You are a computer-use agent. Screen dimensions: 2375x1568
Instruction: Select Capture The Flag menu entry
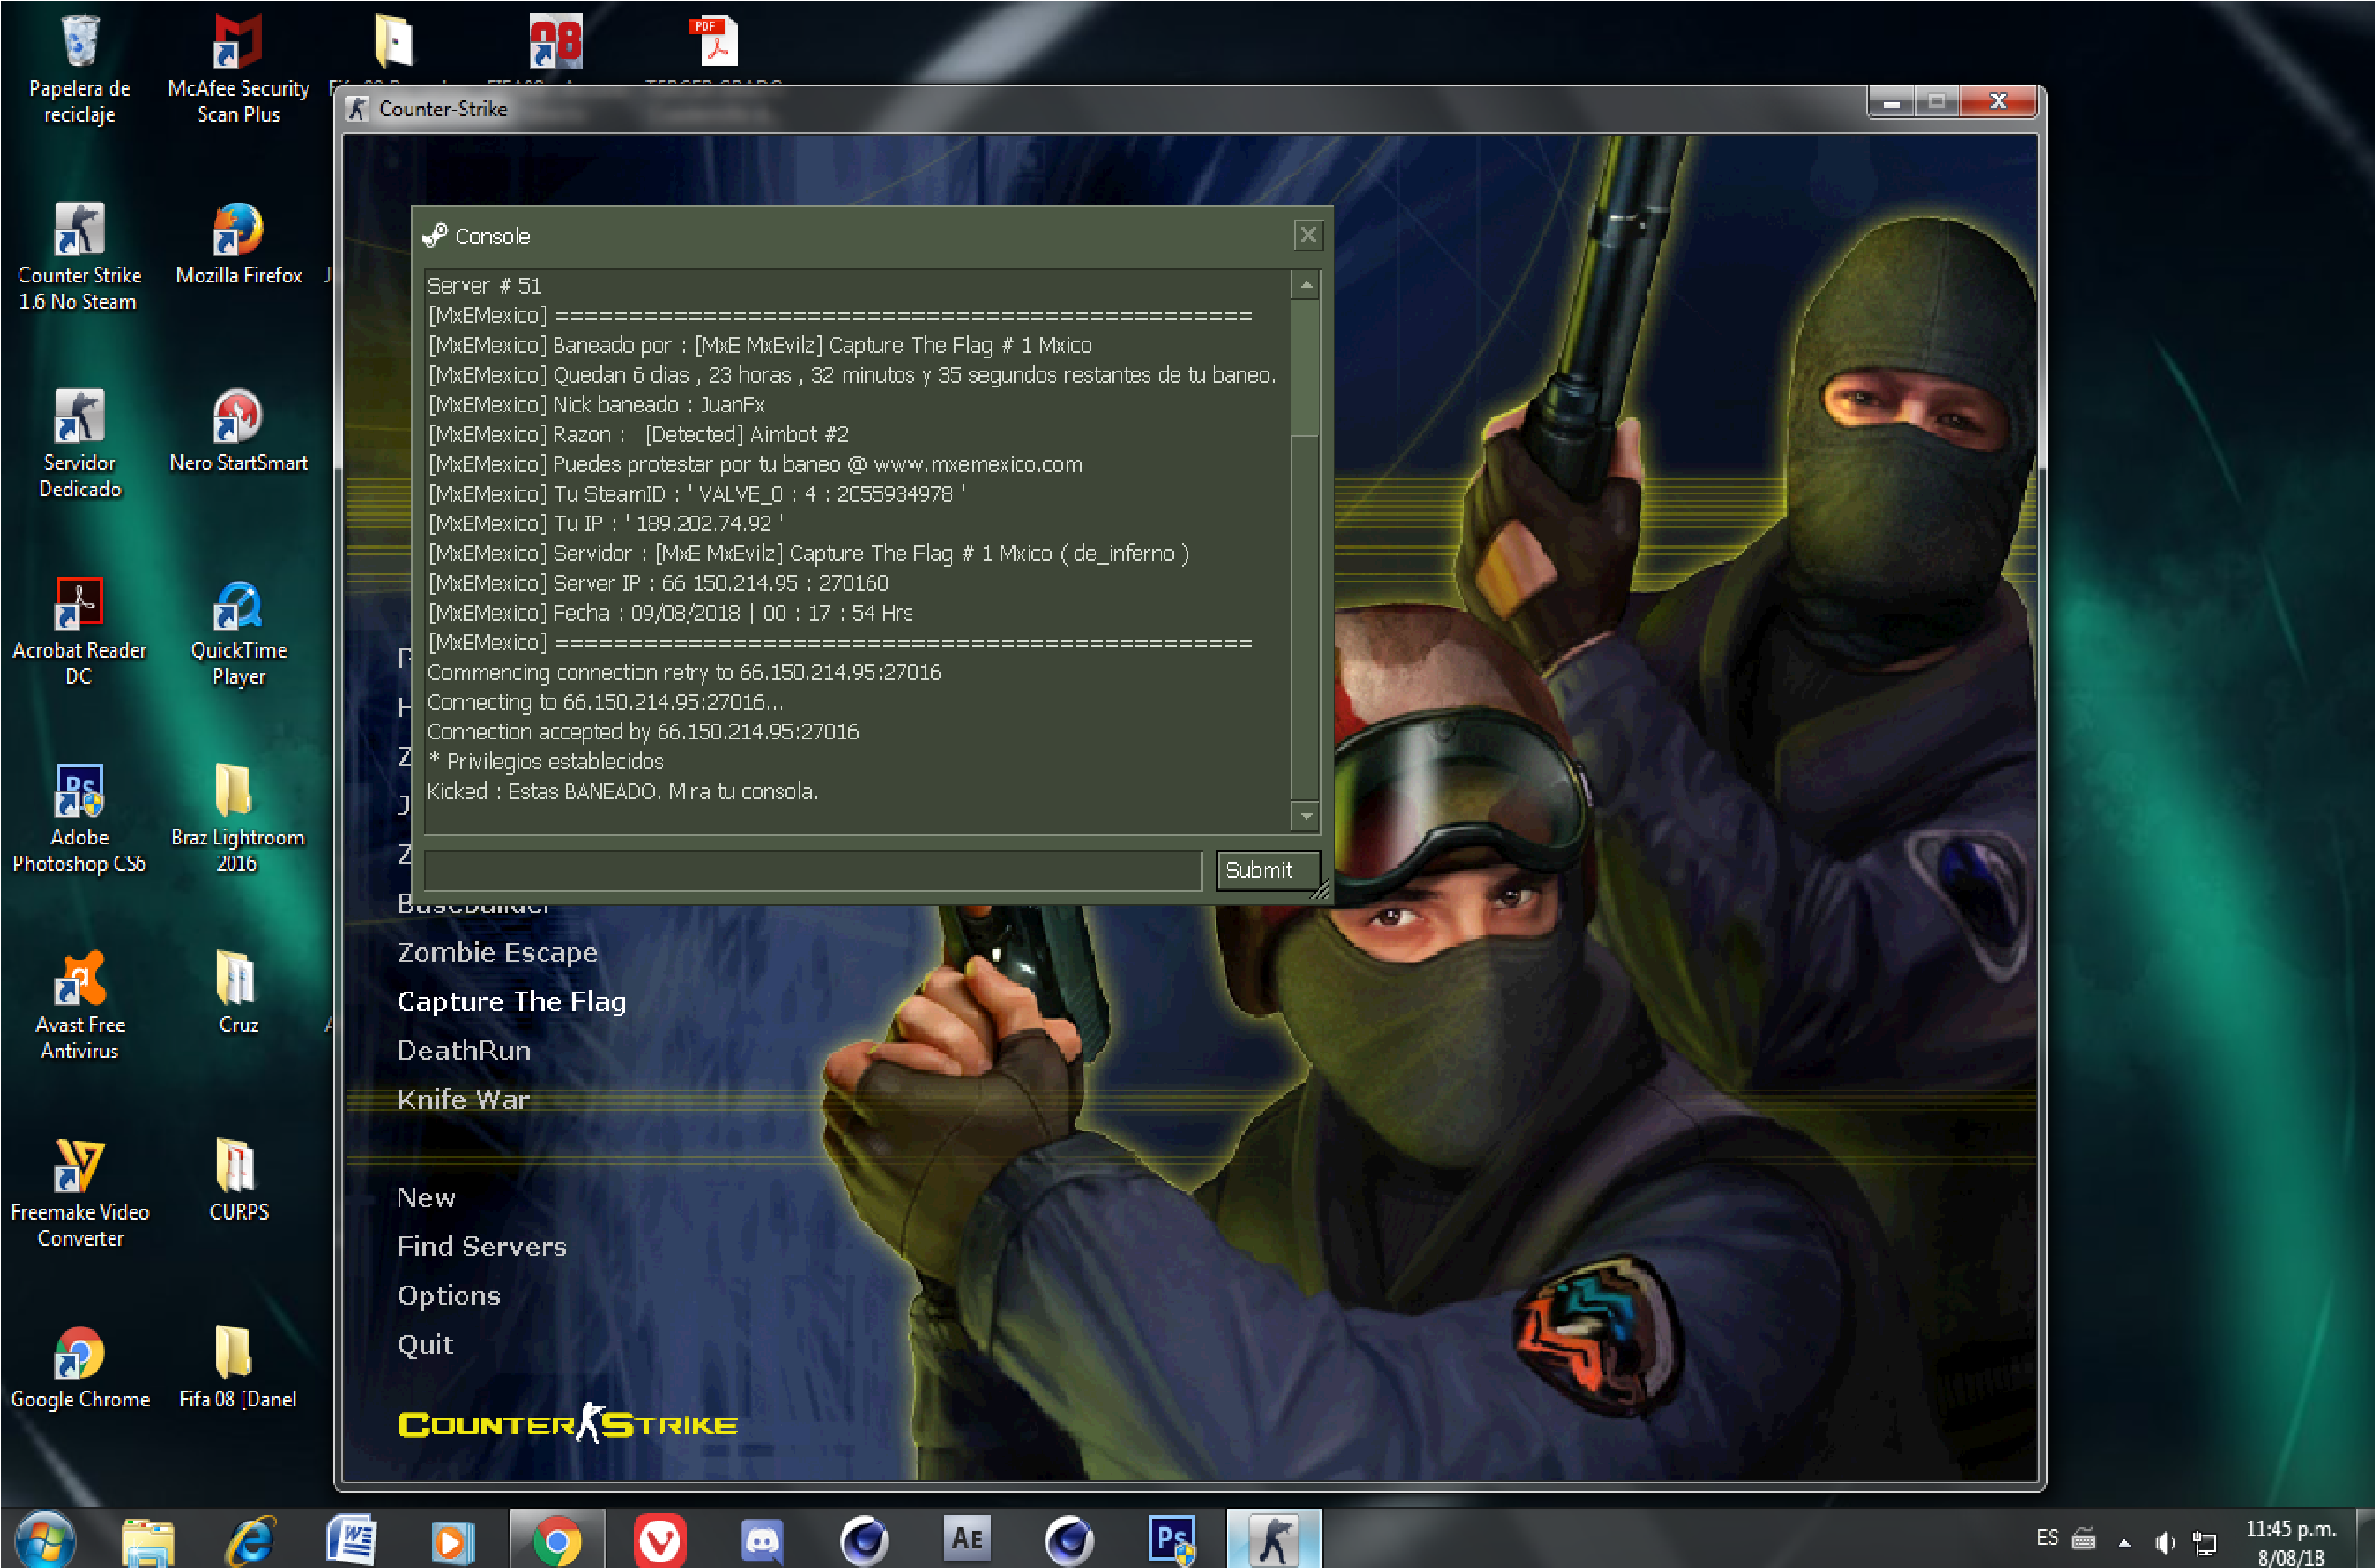pyautogui.click(x=511, y=1002)
